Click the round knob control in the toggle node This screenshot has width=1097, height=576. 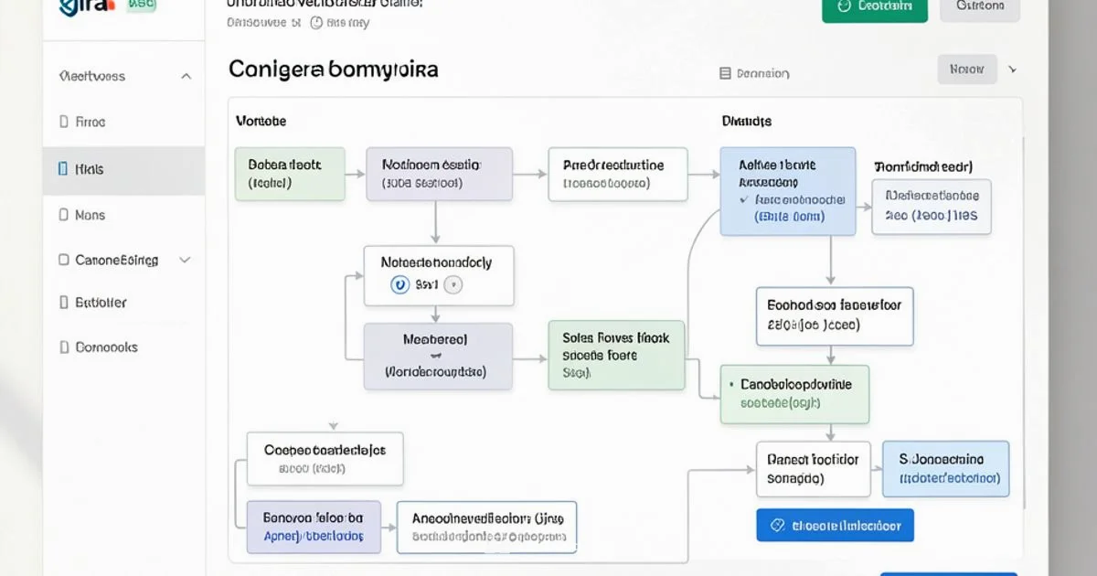[452, 284]
